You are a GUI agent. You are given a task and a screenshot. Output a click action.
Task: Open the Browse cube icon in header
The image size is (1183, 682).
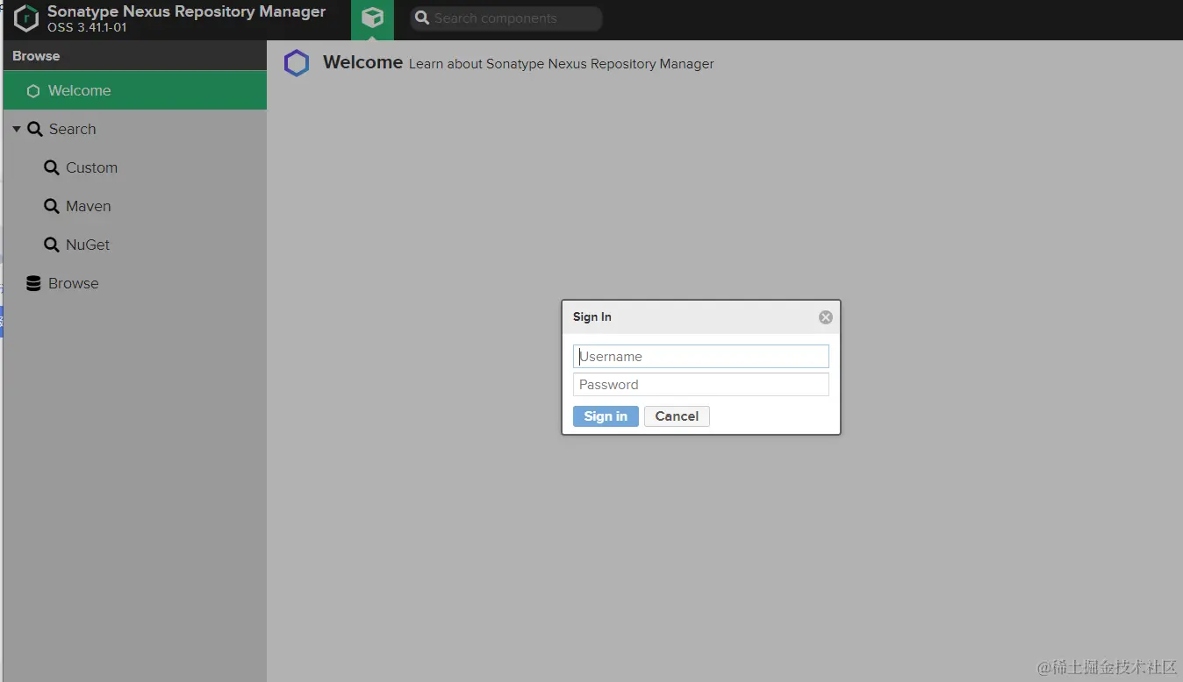(372, 18)
